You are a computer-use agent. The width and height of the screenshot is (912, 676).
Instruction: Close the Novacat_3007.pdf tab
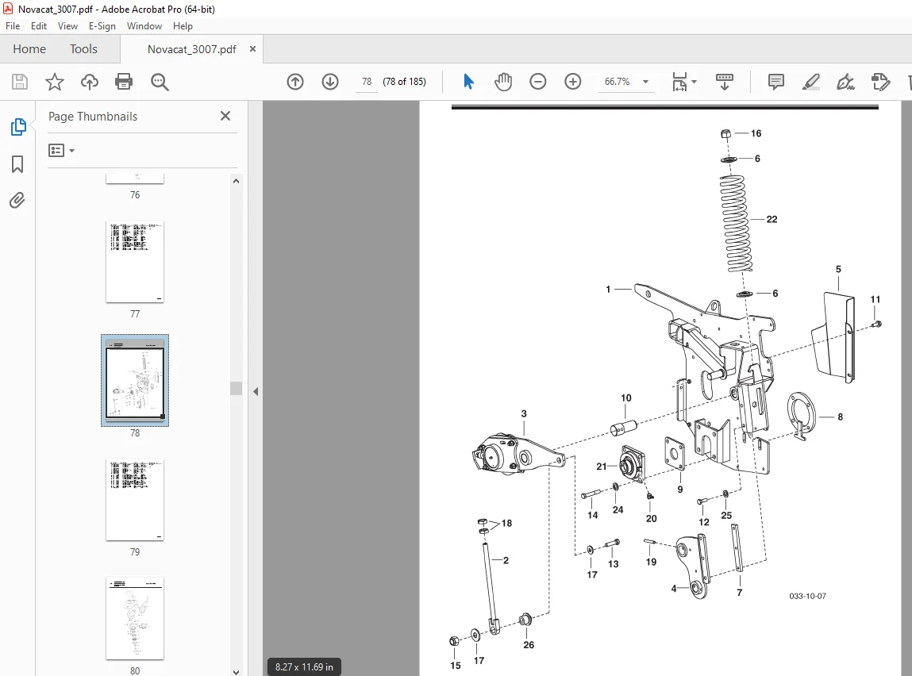[252, 49]
